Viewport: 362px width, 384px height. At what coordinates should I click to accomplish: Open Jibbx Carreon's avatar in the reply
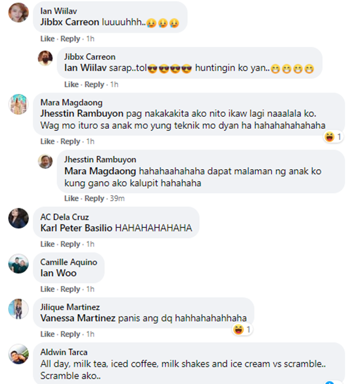(x=45, y=58)
